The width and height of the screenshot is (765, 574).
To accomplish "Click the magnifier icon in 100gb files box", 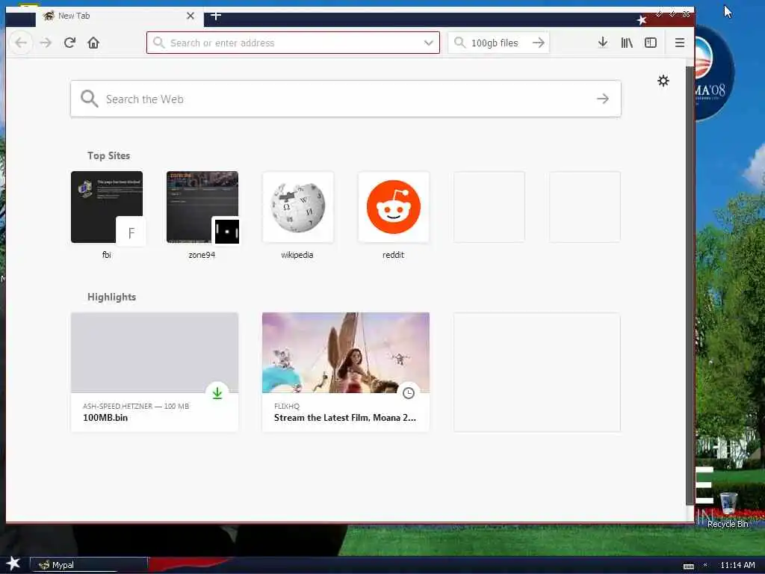I will point(459,43).
